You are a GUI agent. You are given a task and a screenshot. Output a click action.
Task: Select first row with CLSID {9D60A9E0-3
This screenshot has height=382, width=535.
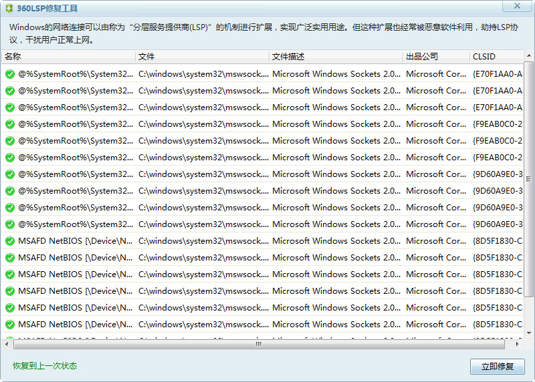tap(262, 174)
